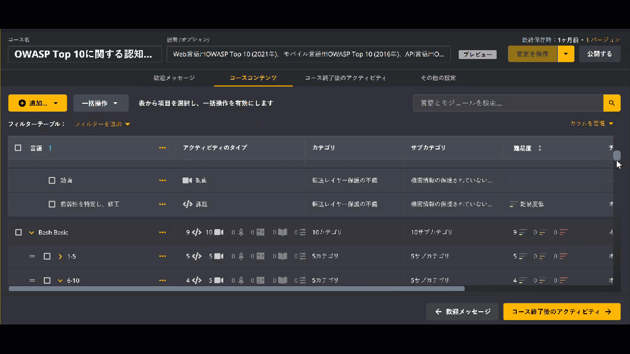Click the horizontal scrollbar under the table

[x=237, y=289]
